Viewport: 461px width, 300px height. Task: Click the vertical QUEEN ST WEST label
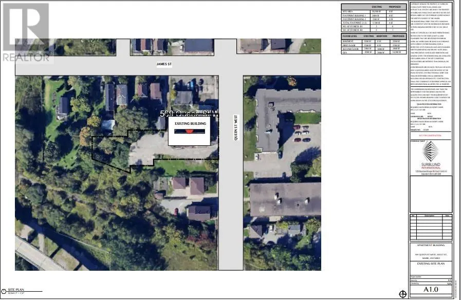click(x=236, y=127)
